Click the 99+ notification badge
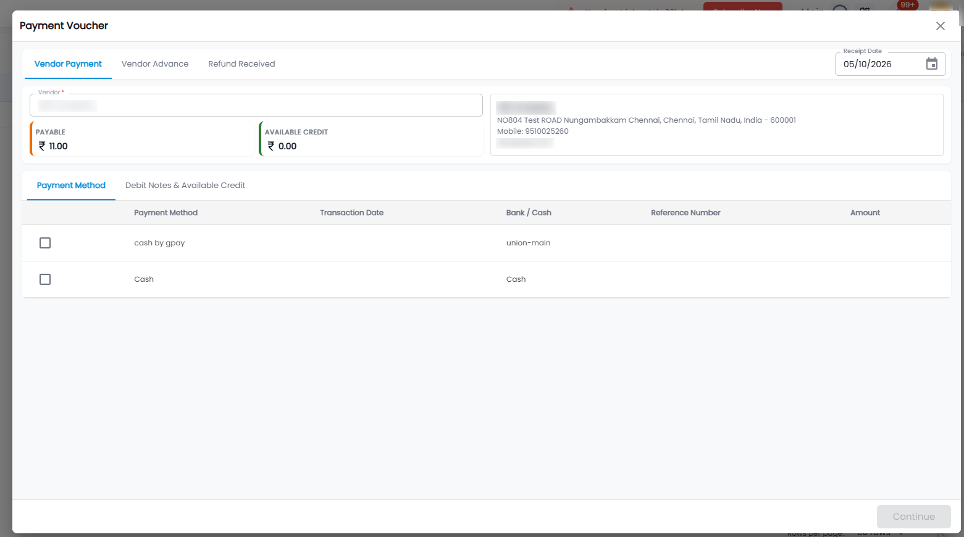Screen dimensions: 964x537 tap(907, 5)
